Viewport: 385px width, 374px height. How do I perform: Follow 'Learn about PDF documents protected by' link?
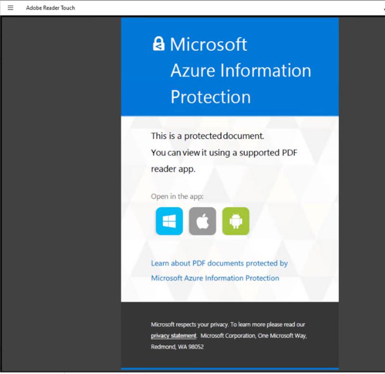click(x=219, y=263)
